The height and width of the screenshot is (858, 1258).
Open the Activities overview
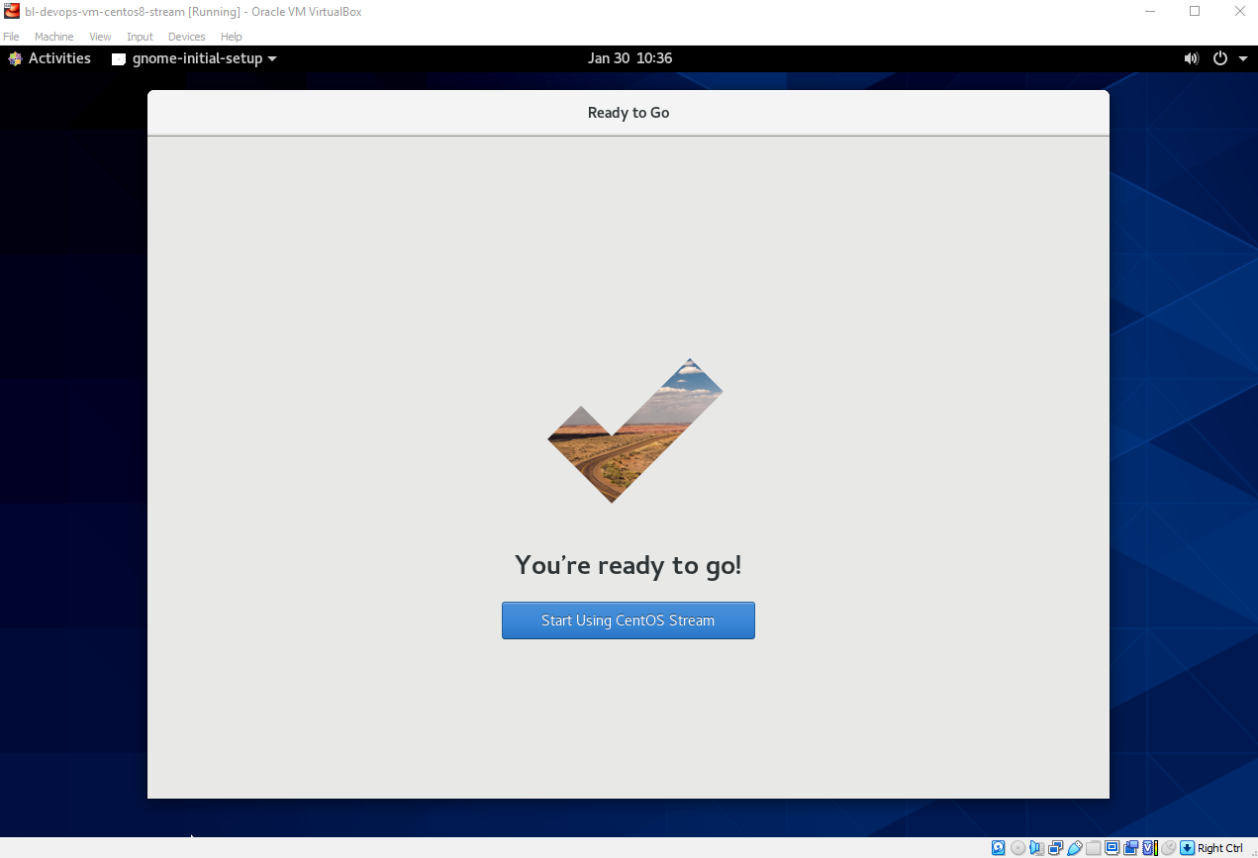[x=59, y=58]
